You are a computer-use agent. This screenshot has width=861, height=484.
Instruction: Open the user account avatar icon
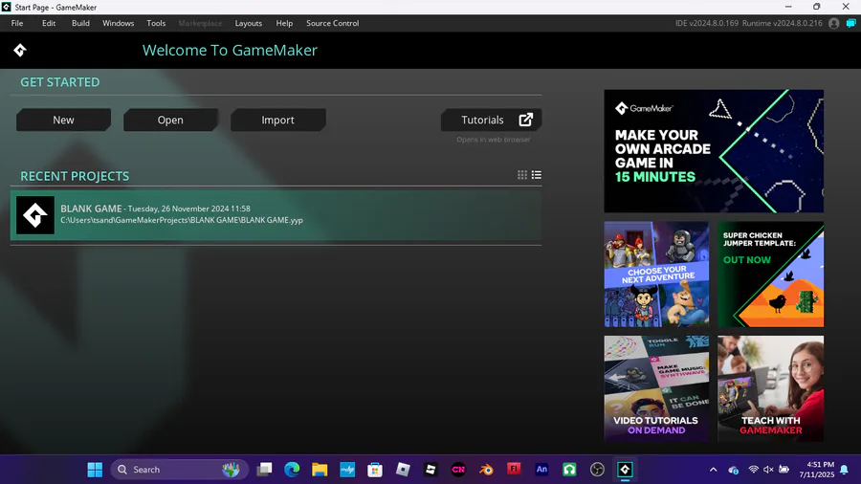pos(834,23)
